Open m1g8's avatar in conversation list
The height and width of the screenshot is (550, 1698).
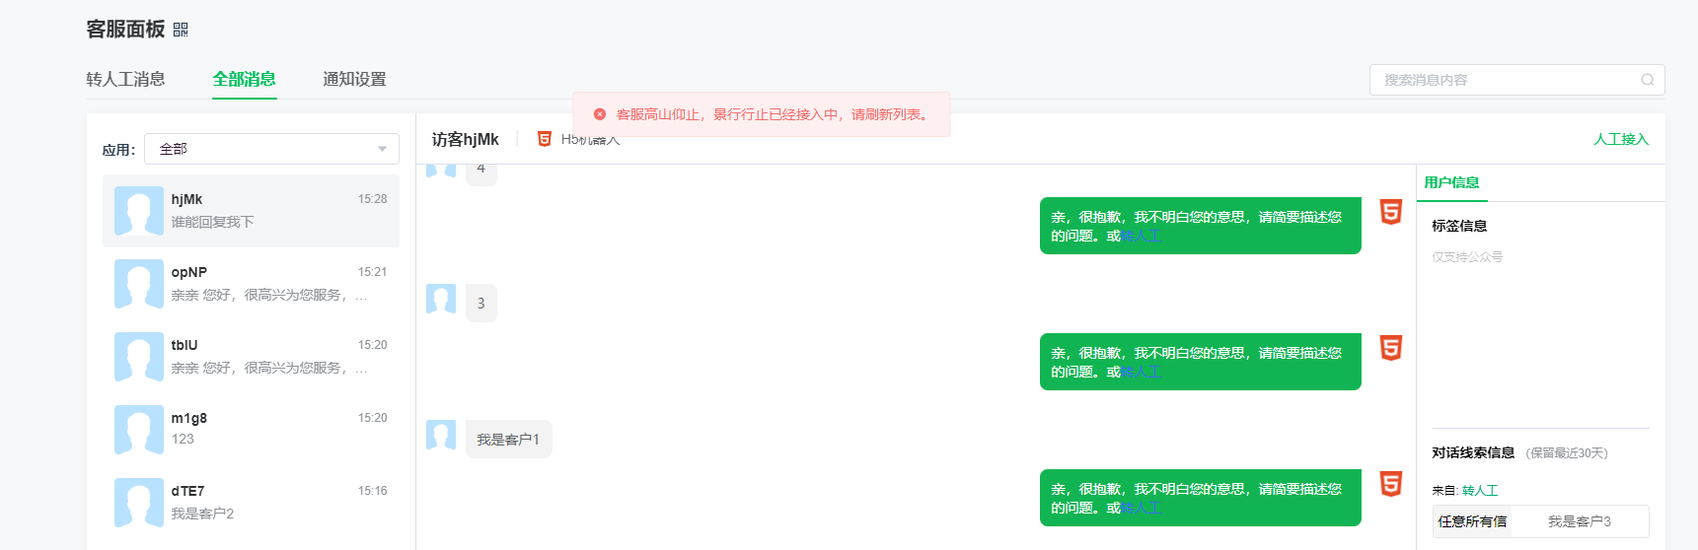coord(139,430)
